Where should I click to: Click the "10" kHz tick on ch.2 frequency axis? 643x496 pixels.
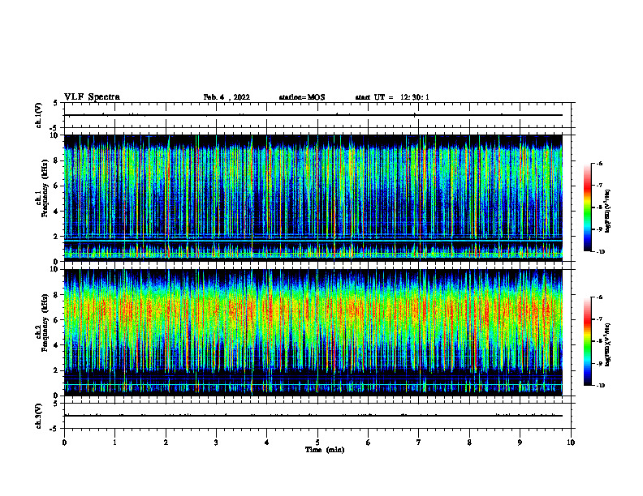[x=54, y=269]
